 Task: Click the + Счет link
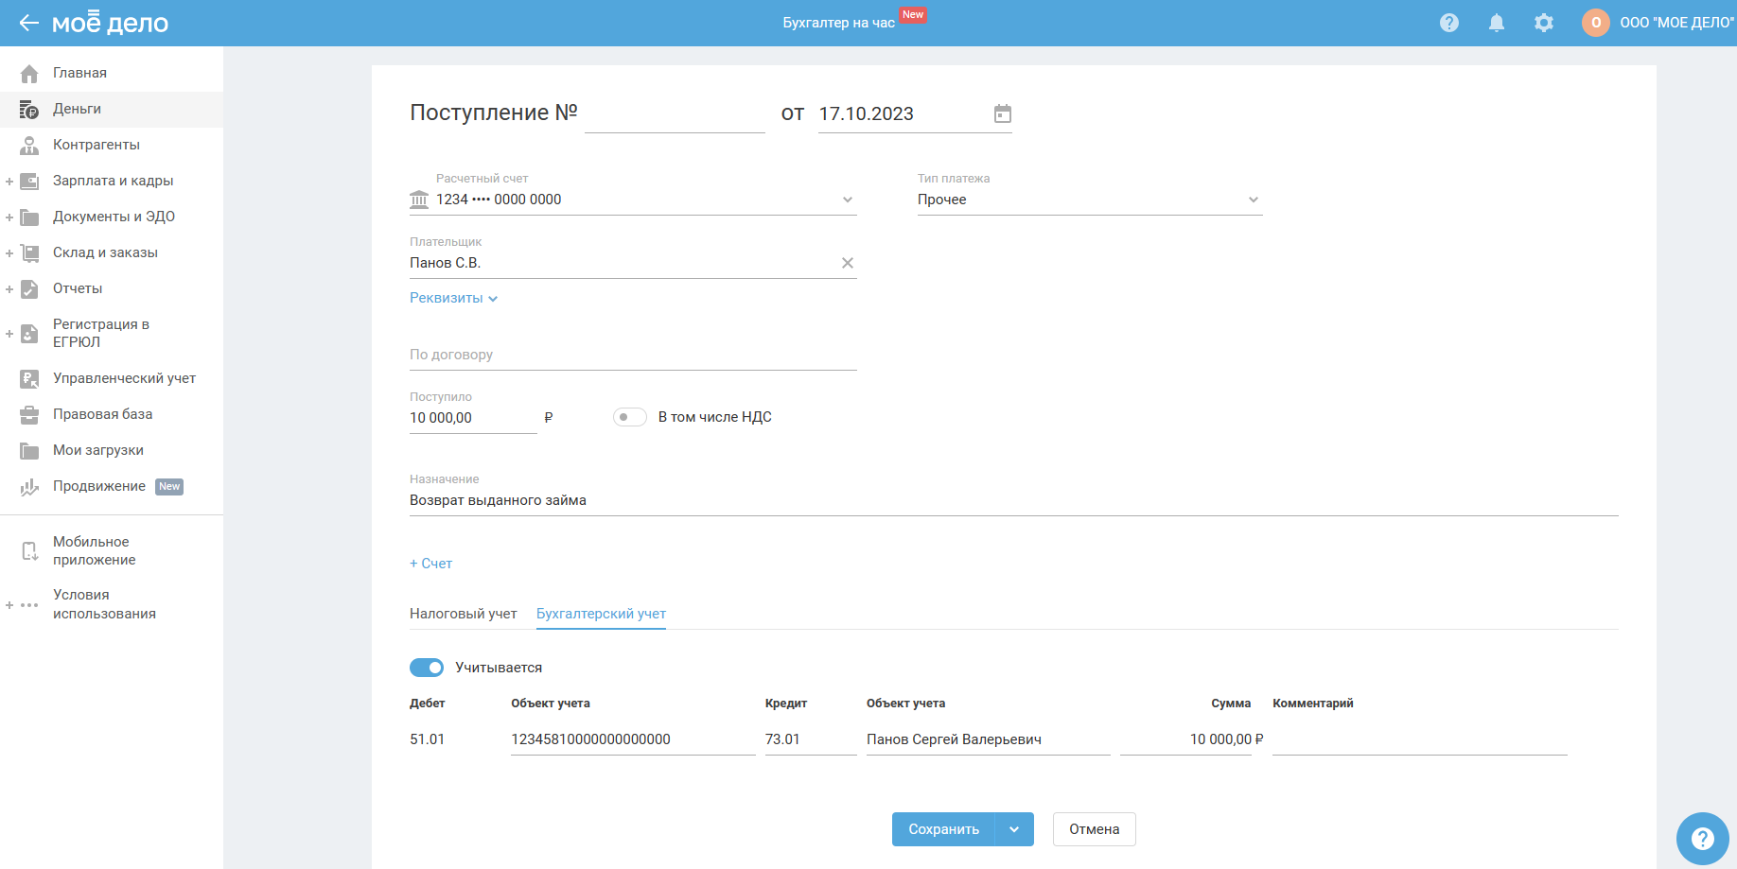(x=430, y=564)
